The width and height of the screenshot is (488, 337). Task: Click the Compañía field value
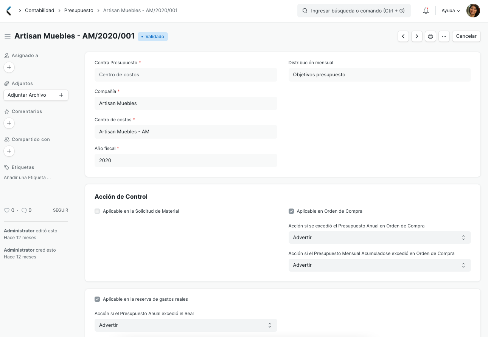pos(186,103)
